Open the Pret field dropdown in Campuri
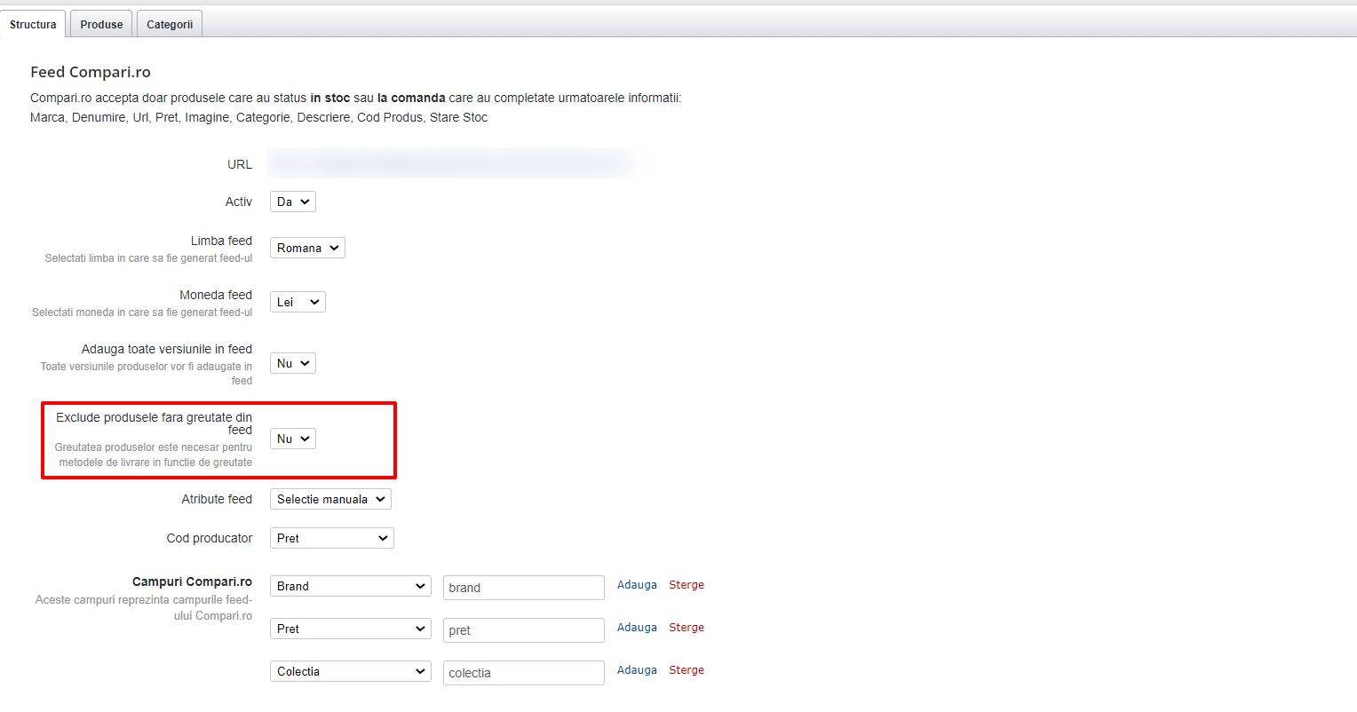This screenshot has width=1357, height=712. (x=351, y=629)
